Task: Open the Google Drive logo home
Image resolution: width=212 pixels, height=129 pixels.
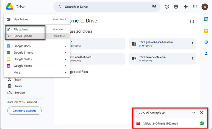Action: coord(10,7)
